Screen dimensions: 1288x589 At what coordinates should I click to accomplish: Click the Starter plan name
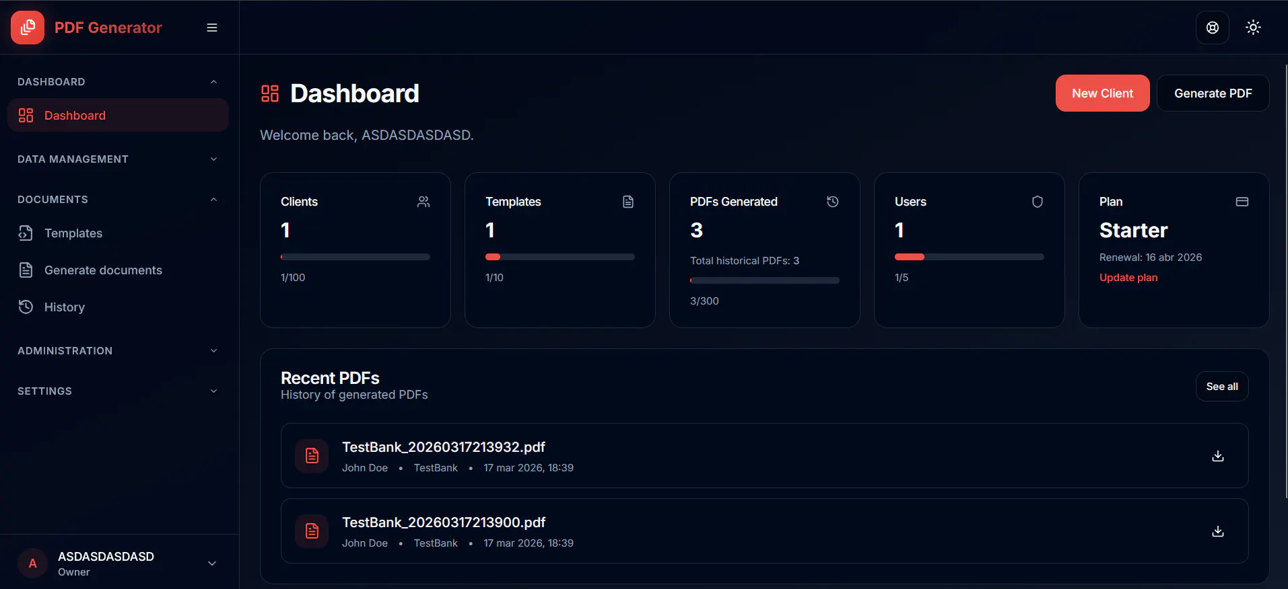click(x=1133, y=231)
